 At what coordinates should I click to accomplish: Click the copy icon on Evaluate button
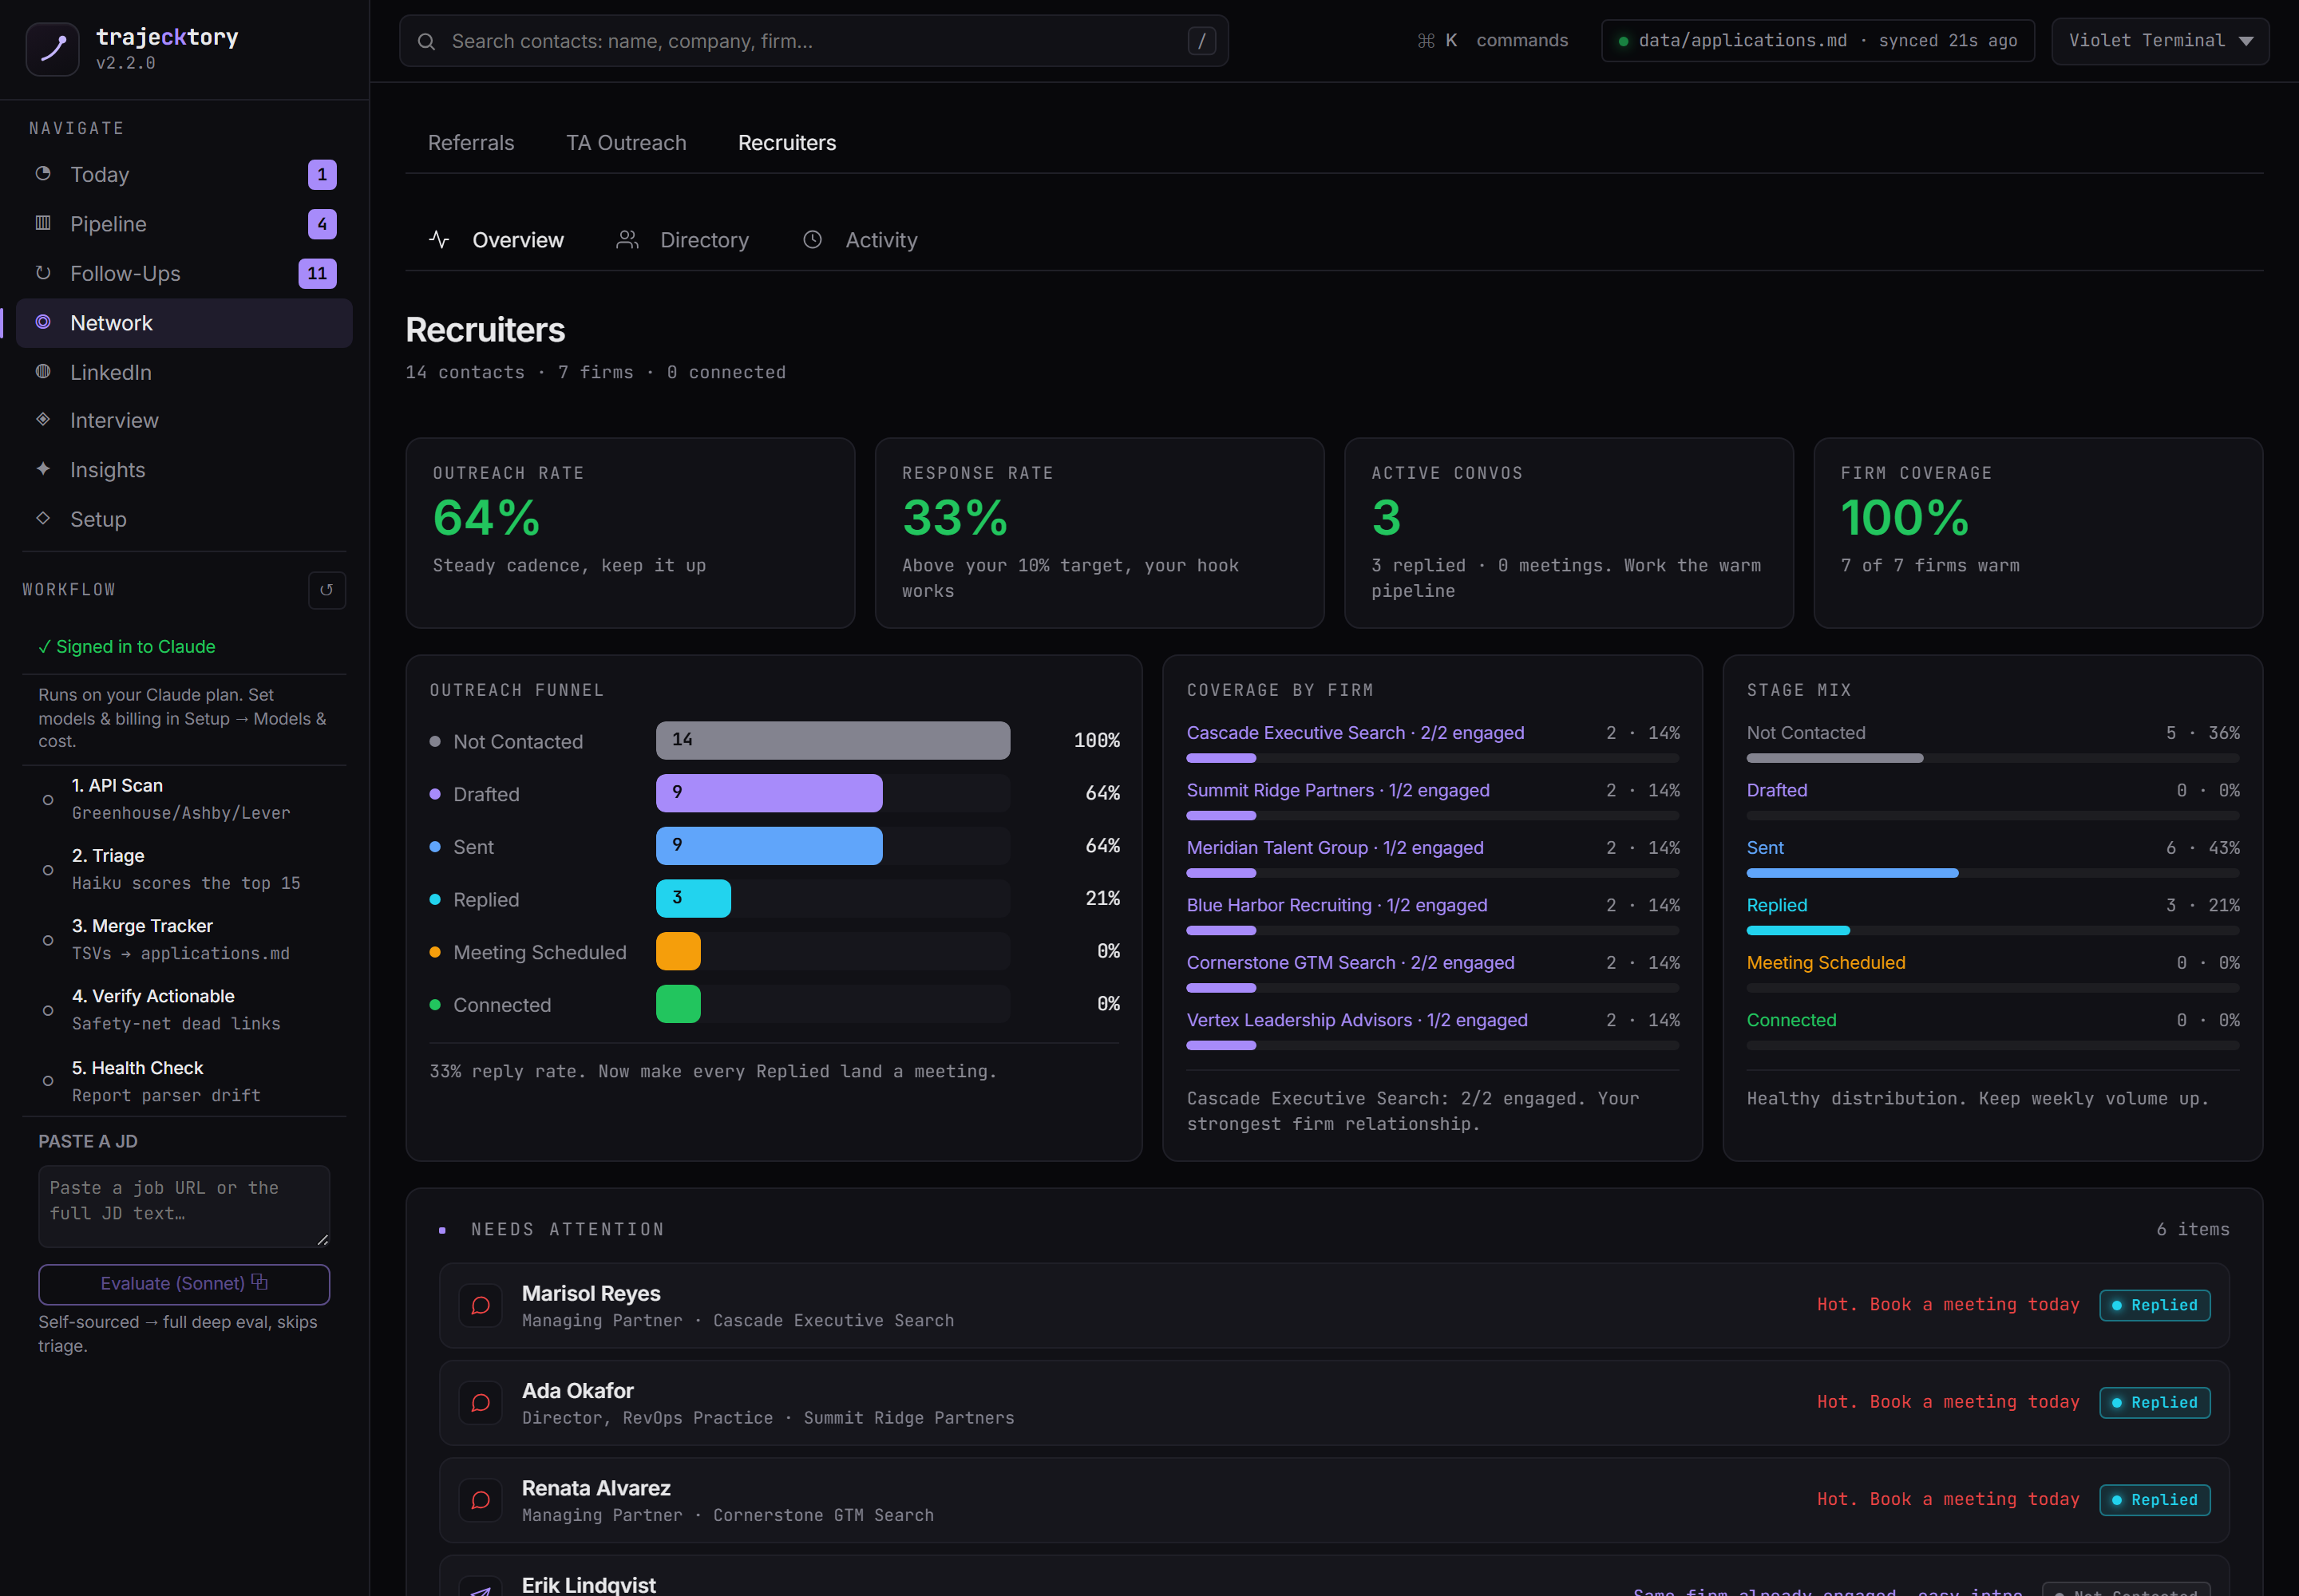tap(259, 1282)
